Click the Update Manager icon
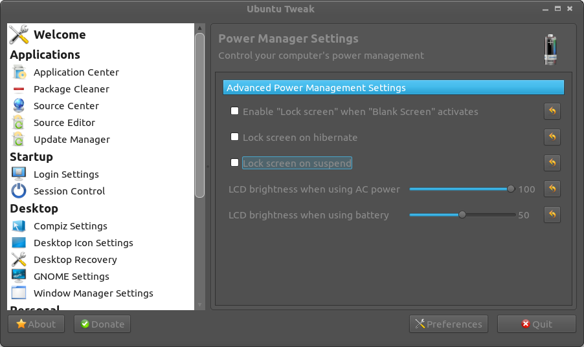The height and width of the screenshot is (347, 584). click(18, 140)
